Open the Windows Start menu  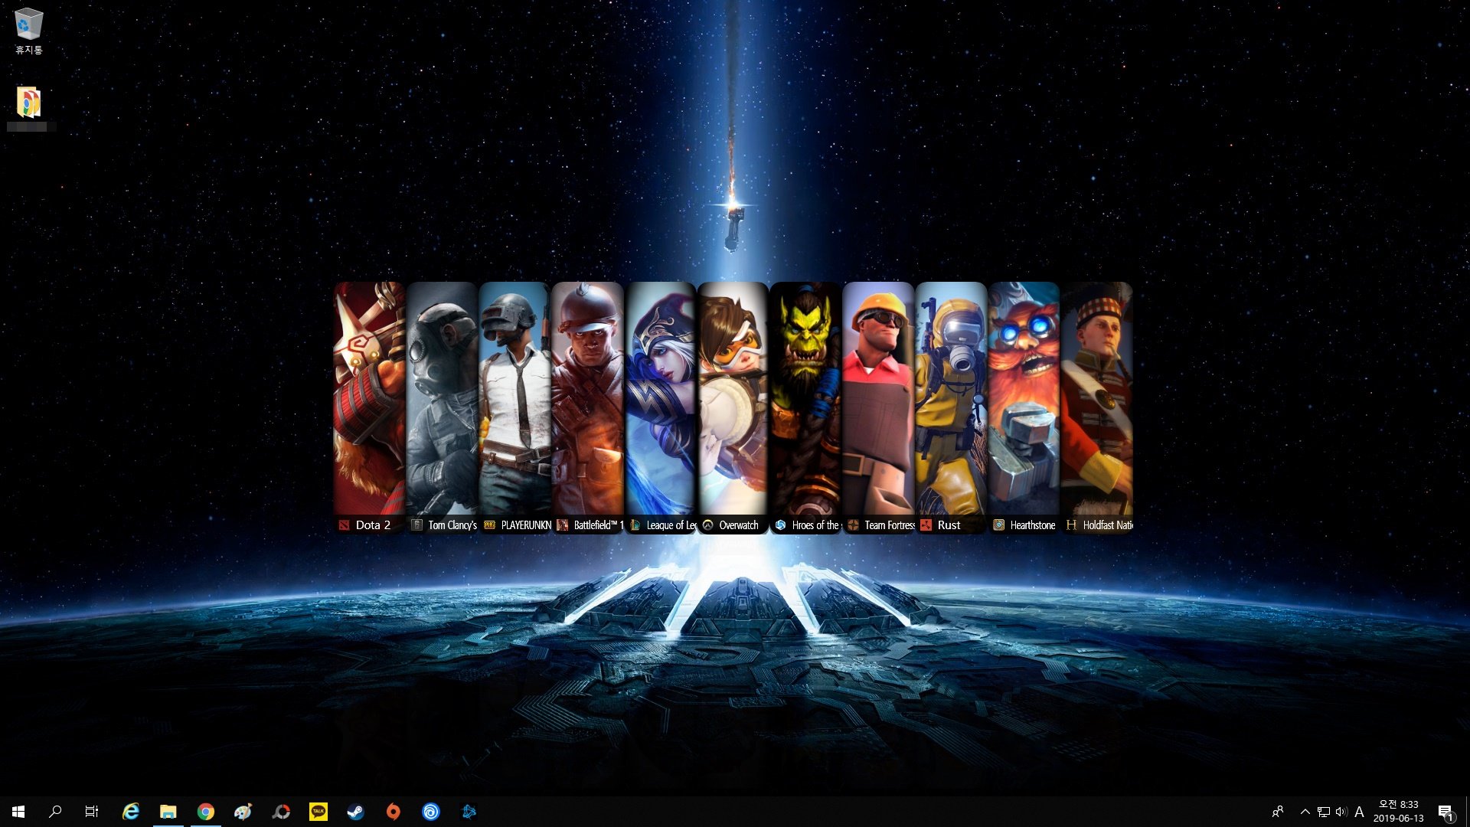[18, 812]
